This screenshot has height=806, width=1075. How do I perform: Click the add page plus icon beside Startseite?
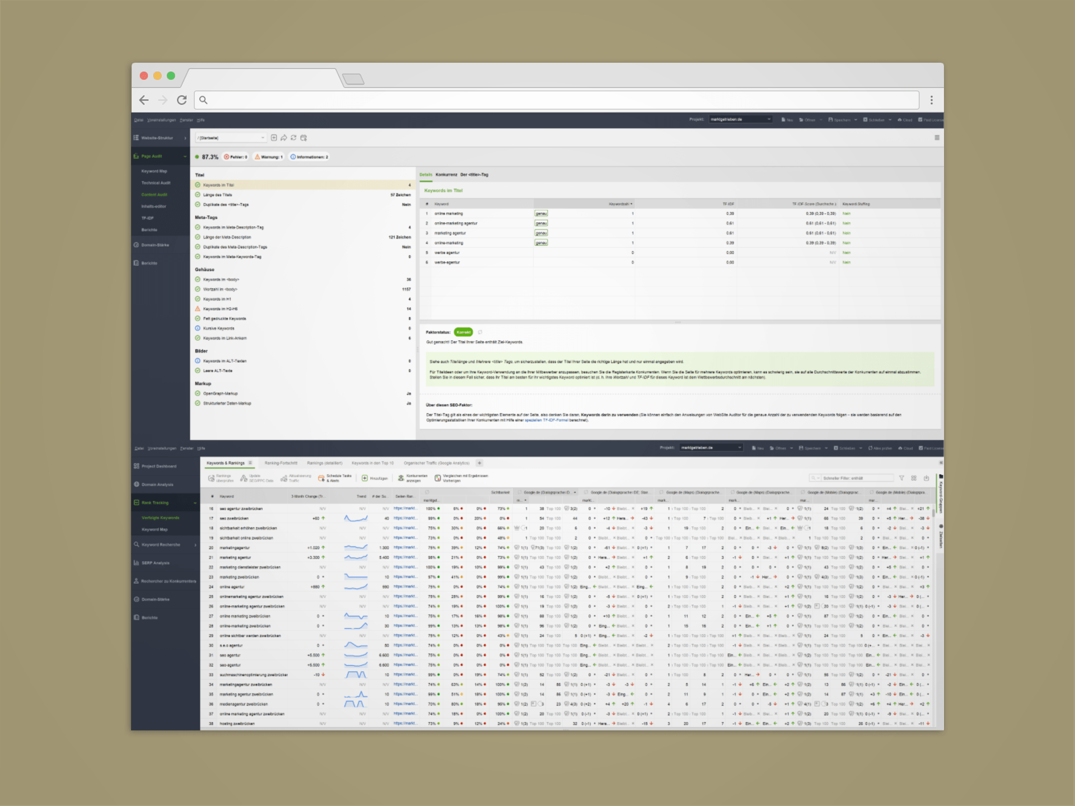274,138
